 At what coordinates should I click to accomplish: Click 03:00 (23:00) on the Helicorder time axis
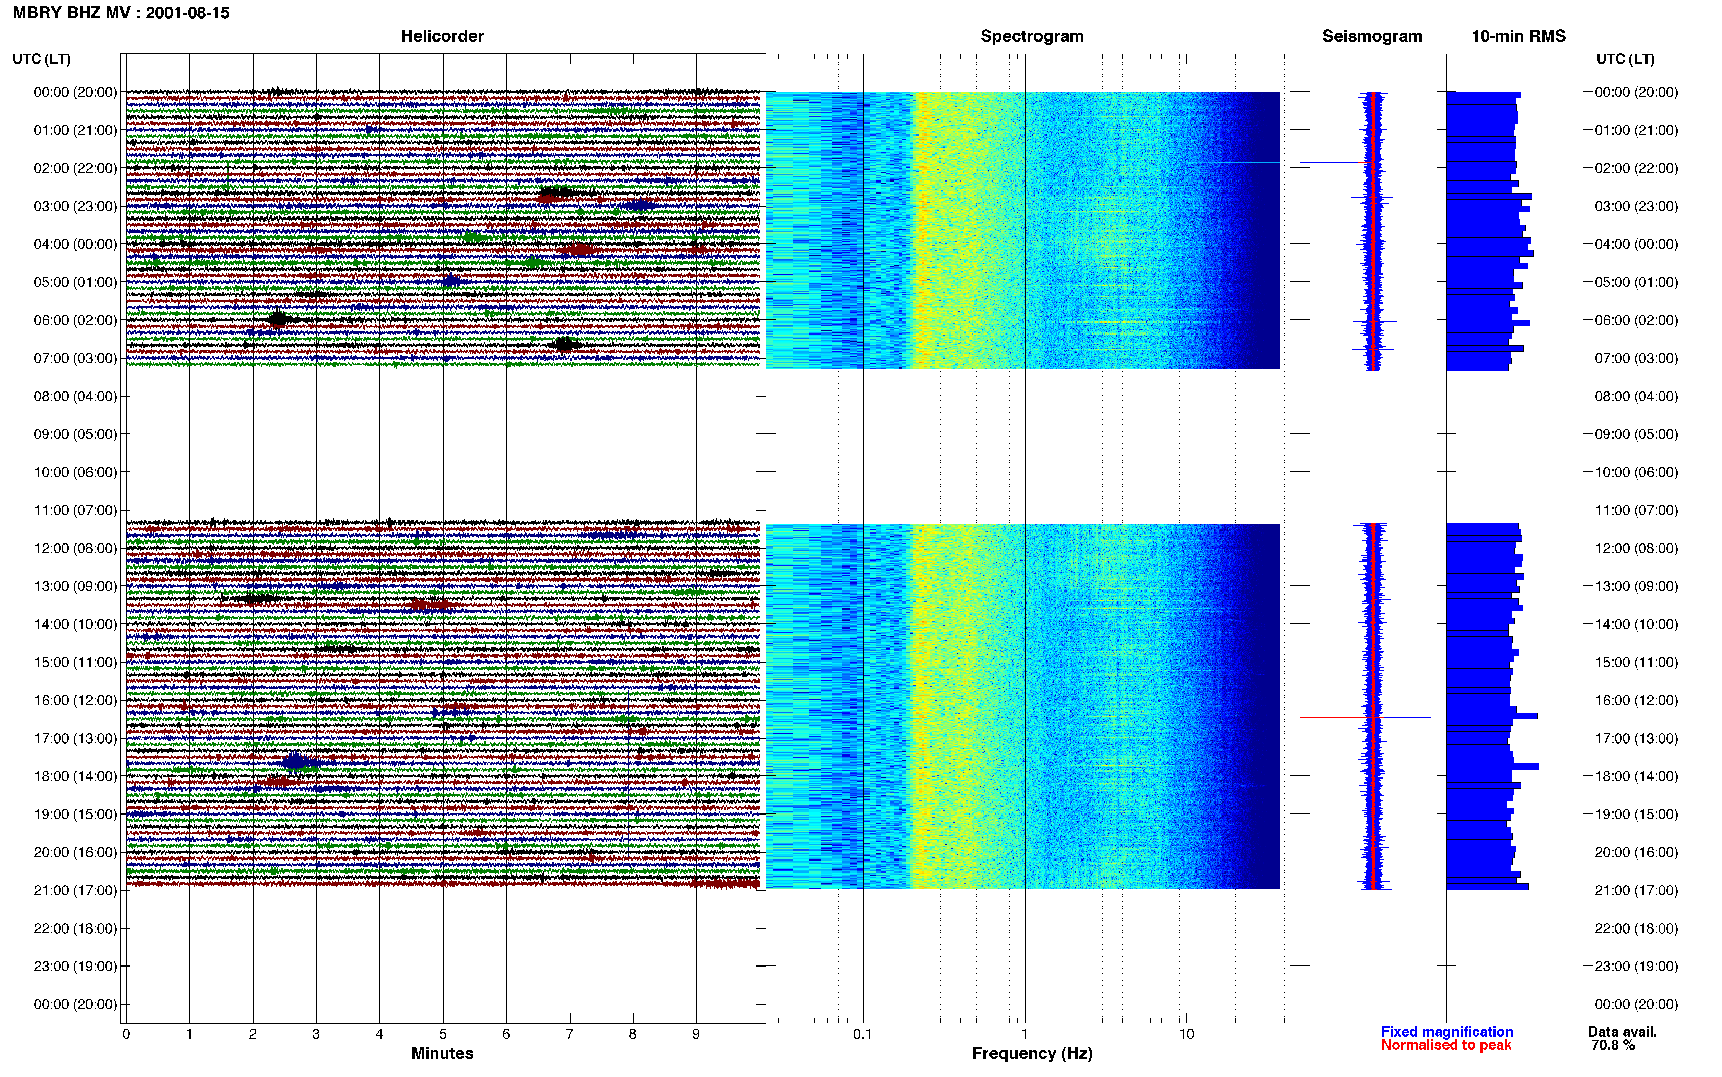point(75,207)
